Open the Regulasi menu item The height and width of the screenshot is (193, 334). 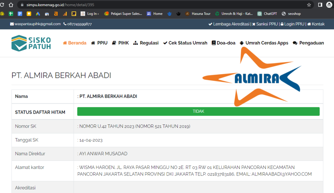coord(146,43)
